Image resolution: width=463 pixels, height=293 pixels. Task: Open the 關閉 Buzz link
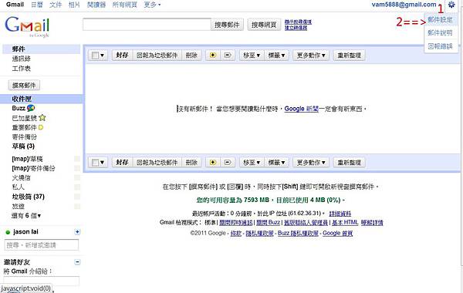pos(268,223)
